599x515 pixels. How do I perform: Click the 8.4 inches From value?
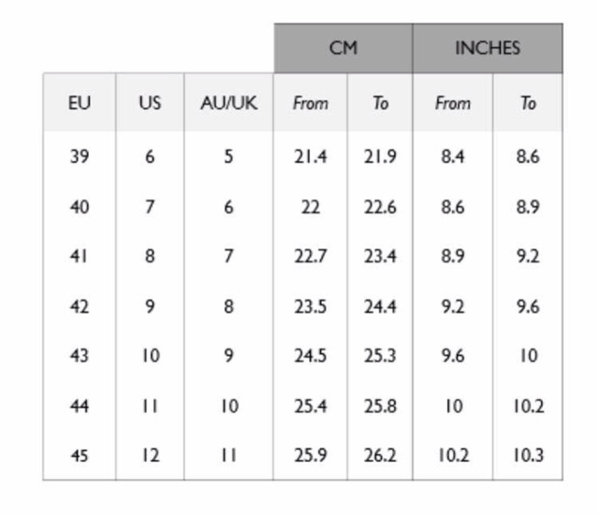click(452, 156)
